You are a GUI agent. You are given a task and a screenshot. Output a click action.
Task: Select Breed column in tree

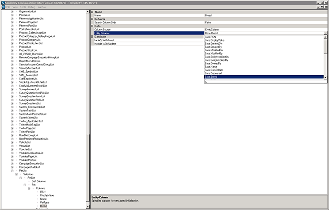tap(43, 206)
